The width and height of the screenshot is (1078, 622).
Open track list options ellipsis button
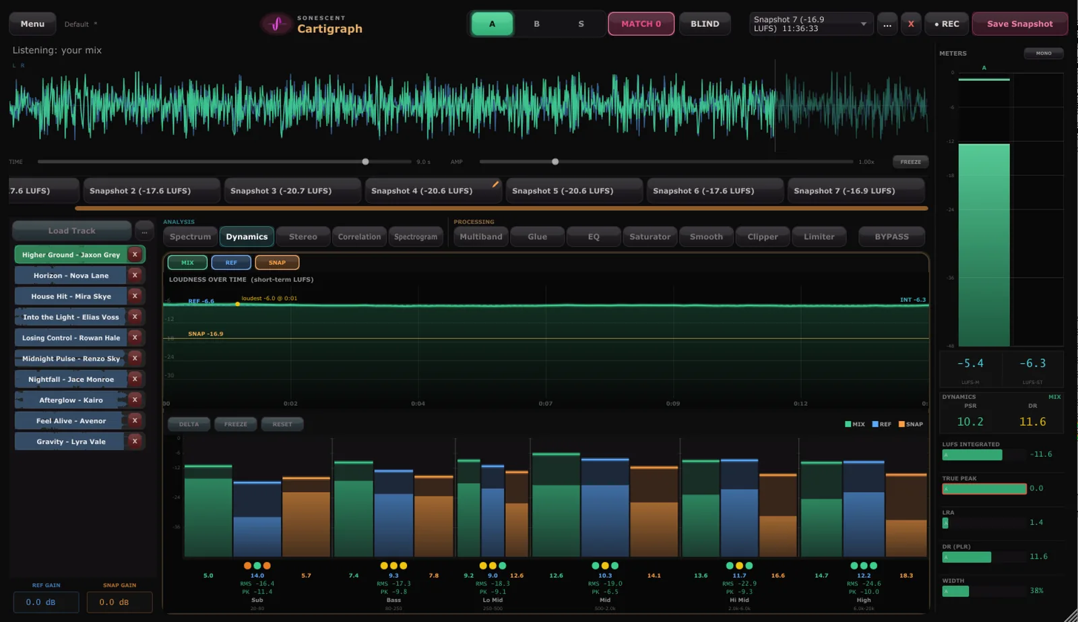[144, 231]
